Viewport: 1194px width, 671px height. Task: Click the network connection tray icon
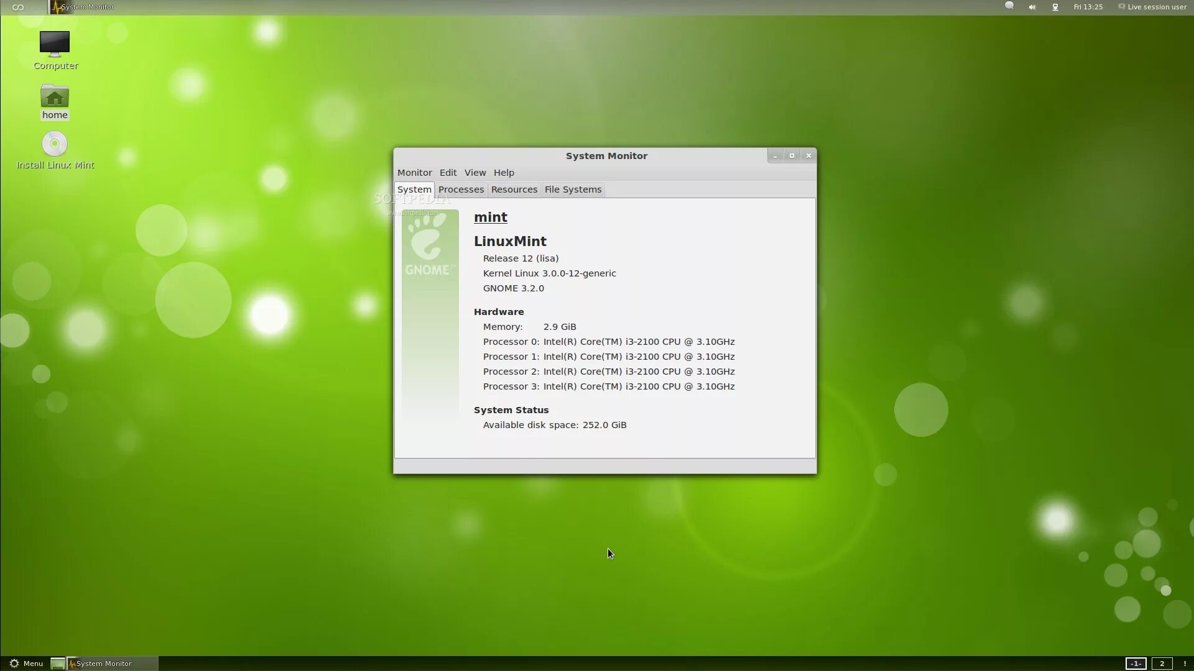pyautogui.click(x=1055, y=7)
